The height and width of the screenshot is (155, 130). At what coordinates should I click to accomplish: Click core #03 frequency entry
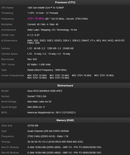(104, 75)
